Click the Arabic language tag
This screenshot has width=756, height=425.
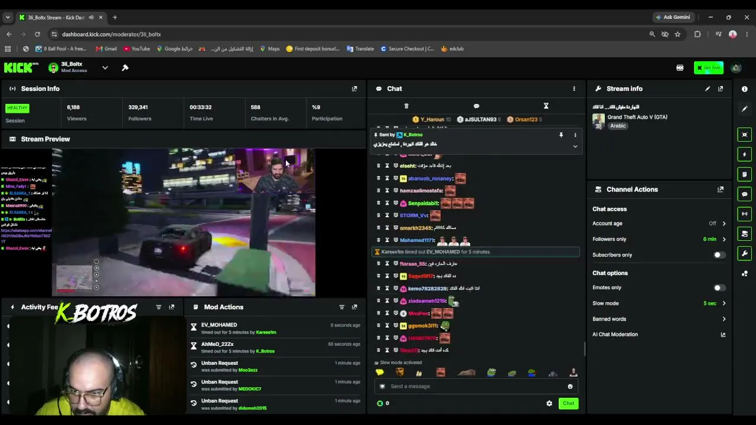618,126
